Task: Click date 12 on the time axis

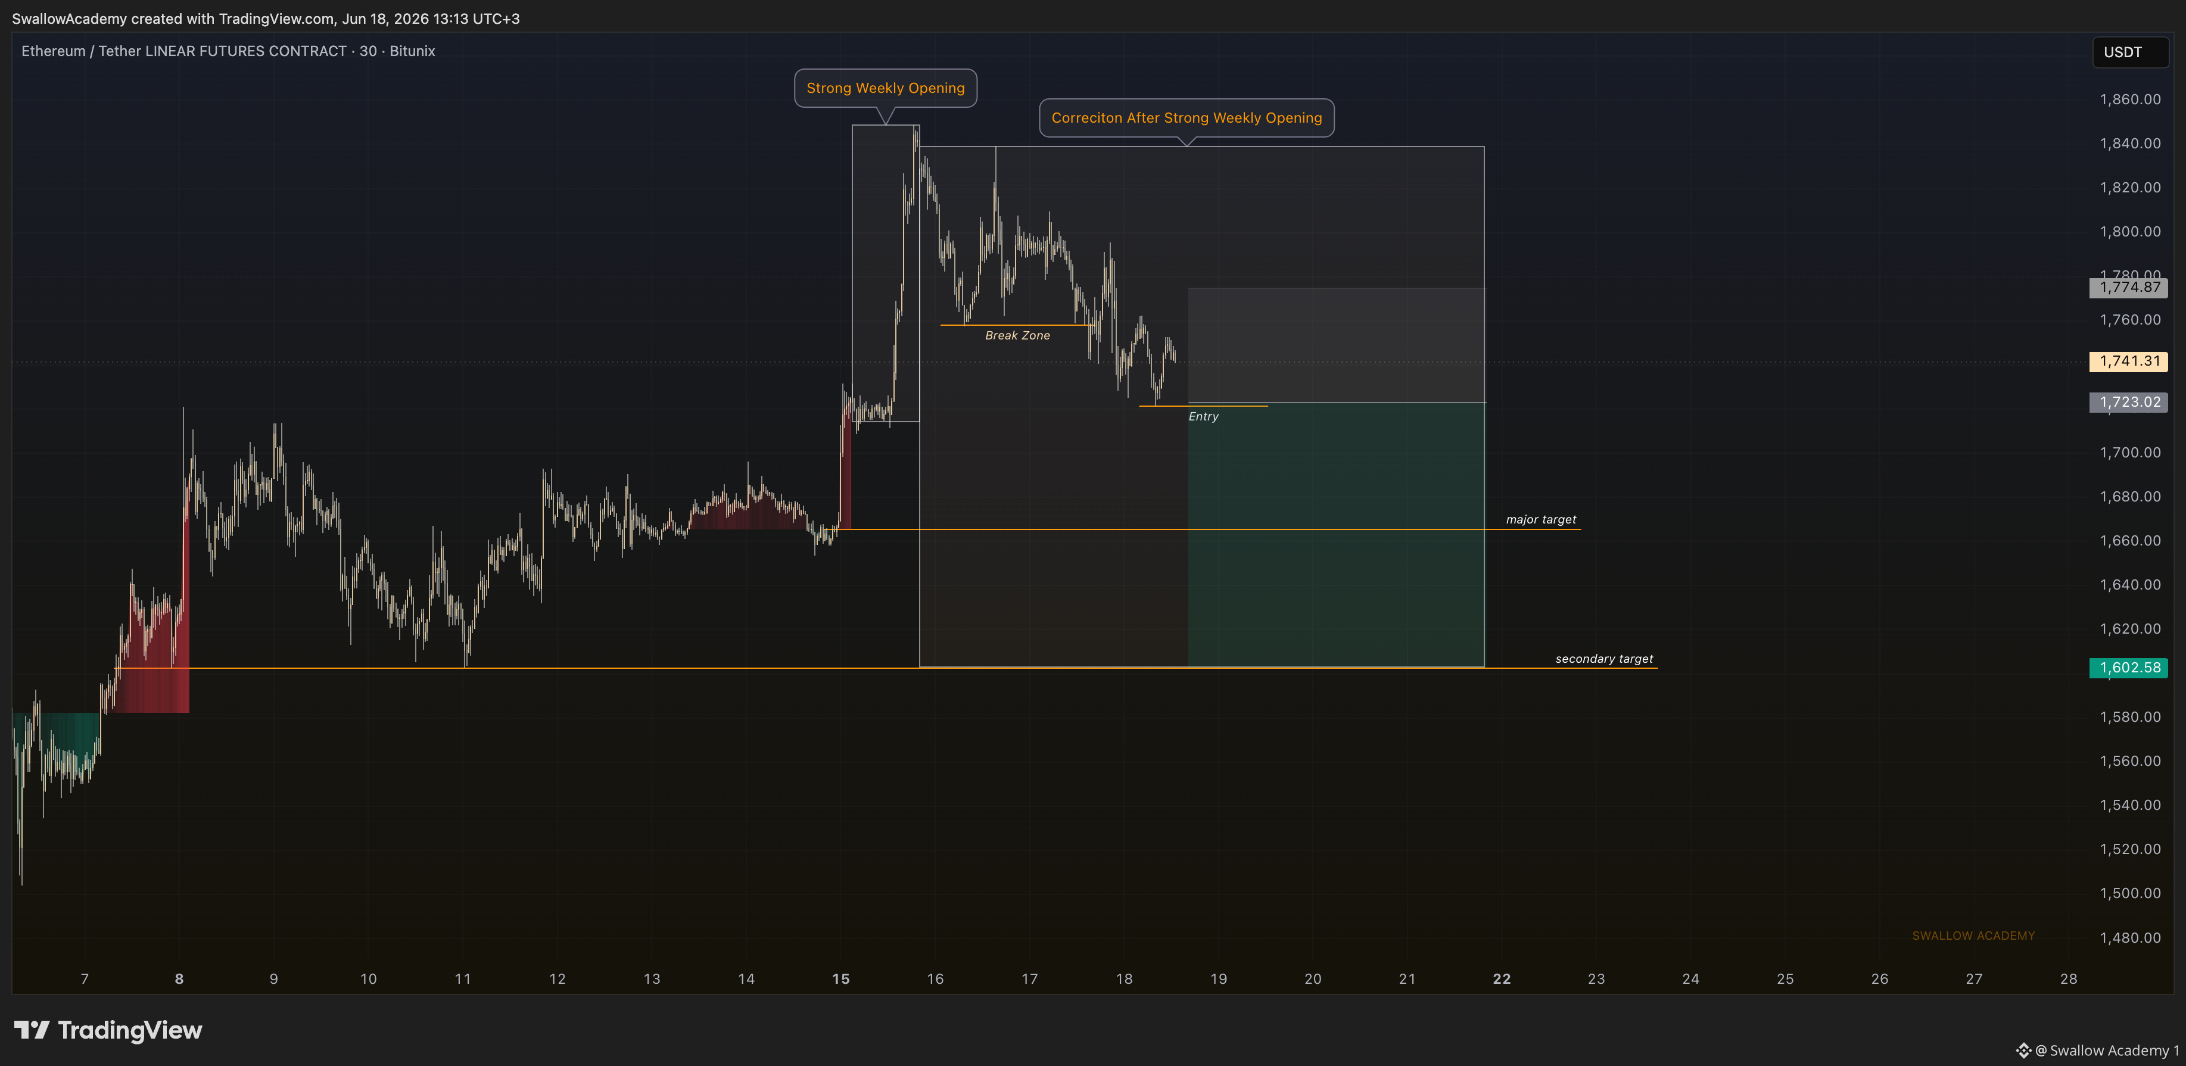Action: [x=557, y=980]
